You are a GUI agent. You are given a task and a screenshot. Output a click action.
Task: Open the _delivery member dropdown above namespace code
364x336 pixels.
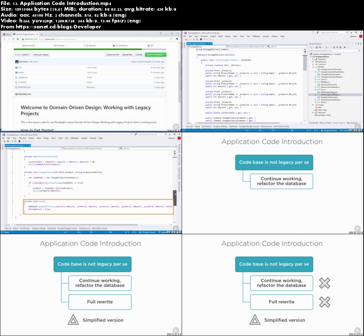[x=287, y=46]
